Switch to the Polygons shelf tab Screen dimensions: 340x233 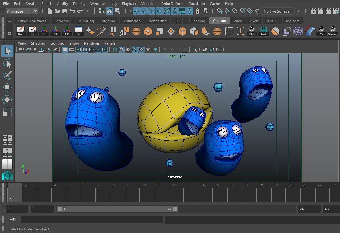coord(62,21)
